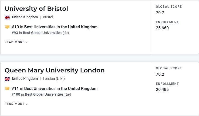Screen dimensions: 199x116
Task: Click Read More under University of Bristol
Action: tap(16, 42)
